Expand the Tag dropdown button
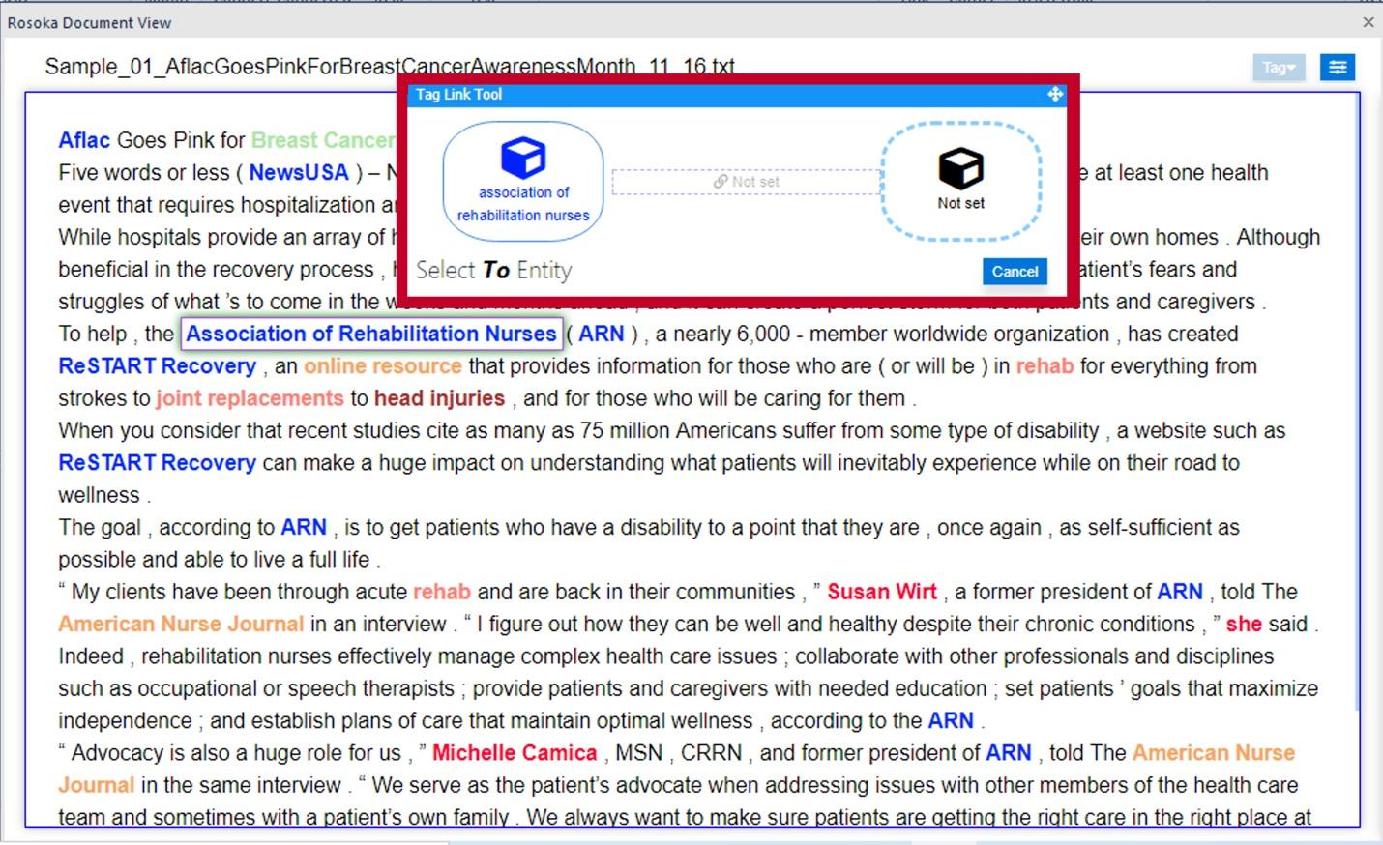Screen dimensions: 1383x845 (1278, 68)
